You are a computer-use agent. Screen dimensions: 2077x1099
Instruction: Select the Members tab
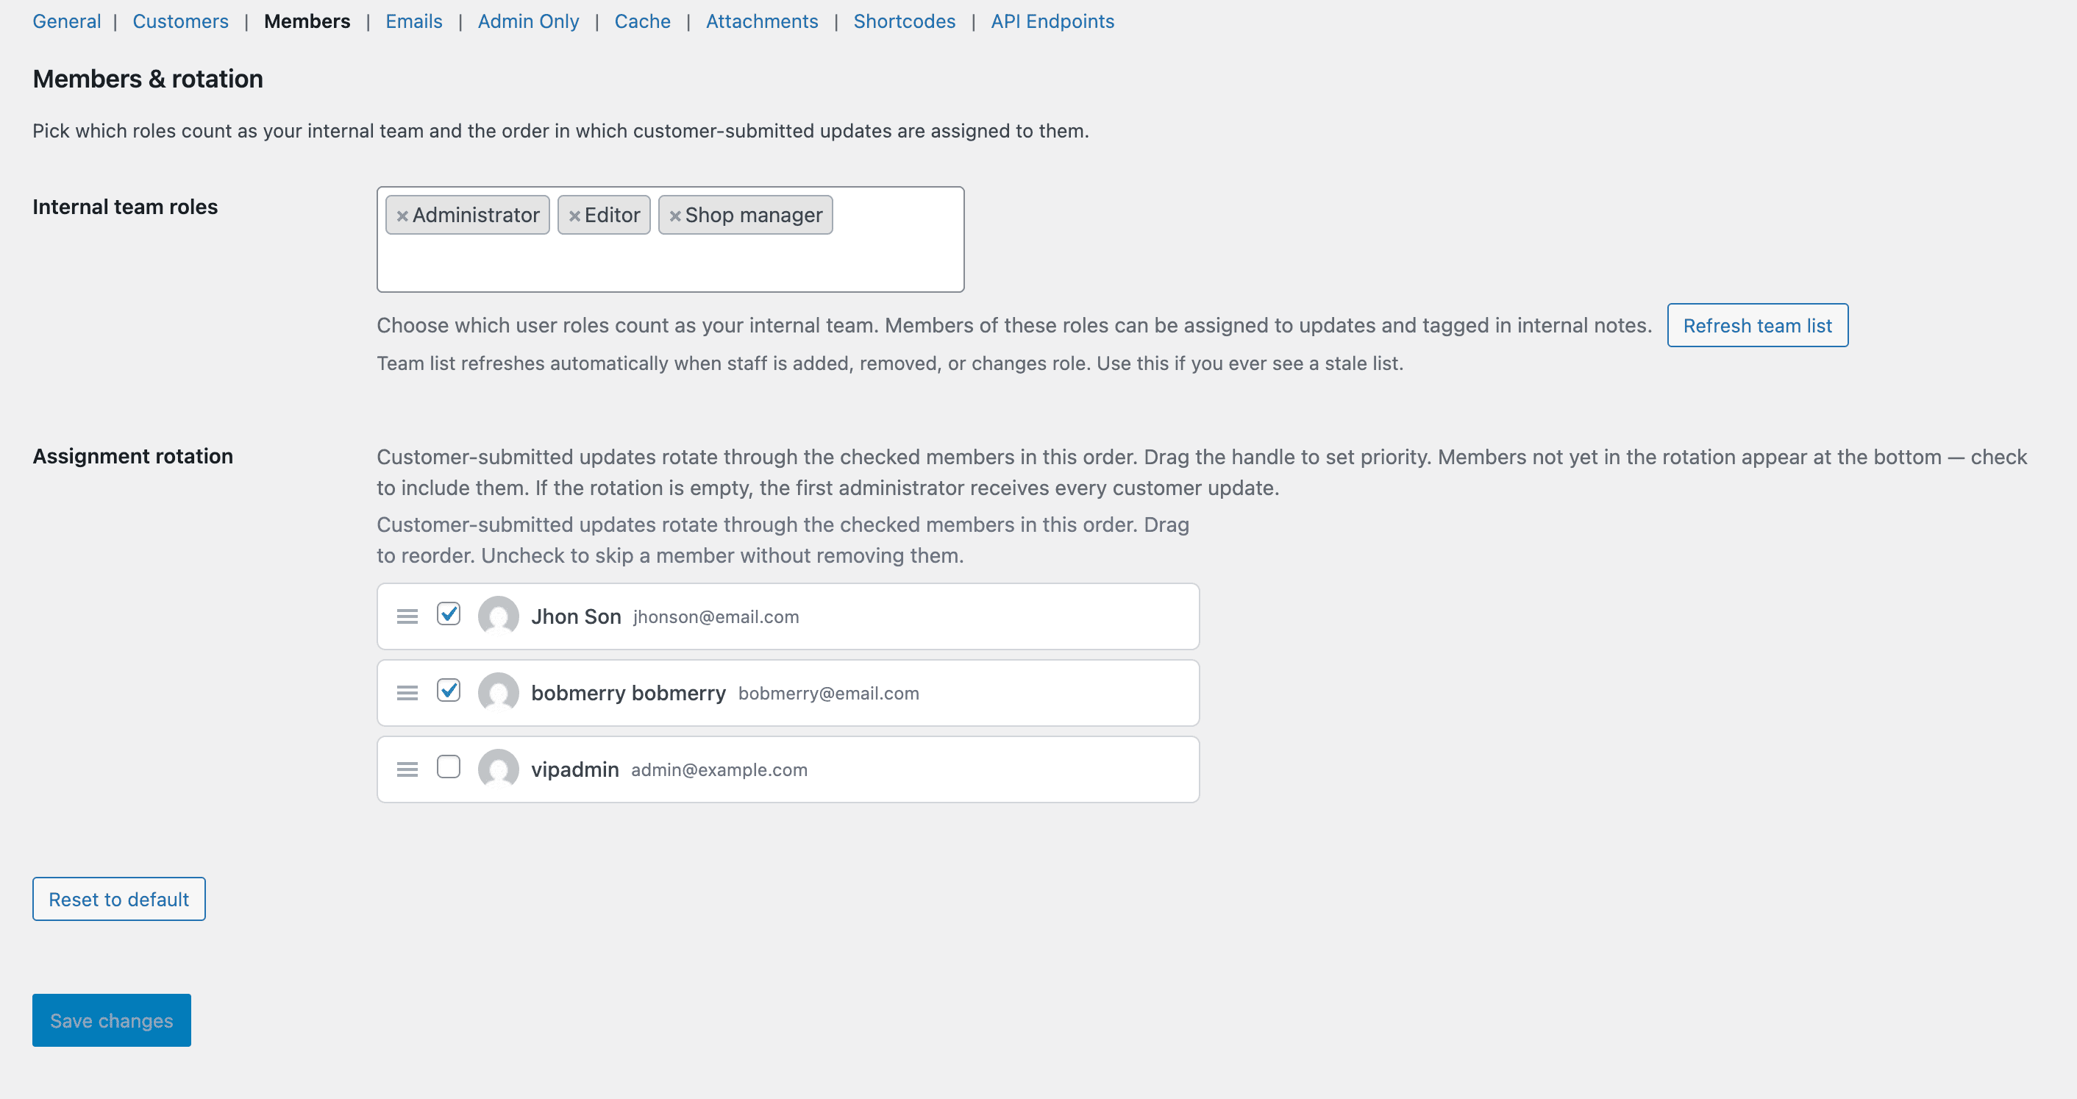tap(307, 21)
